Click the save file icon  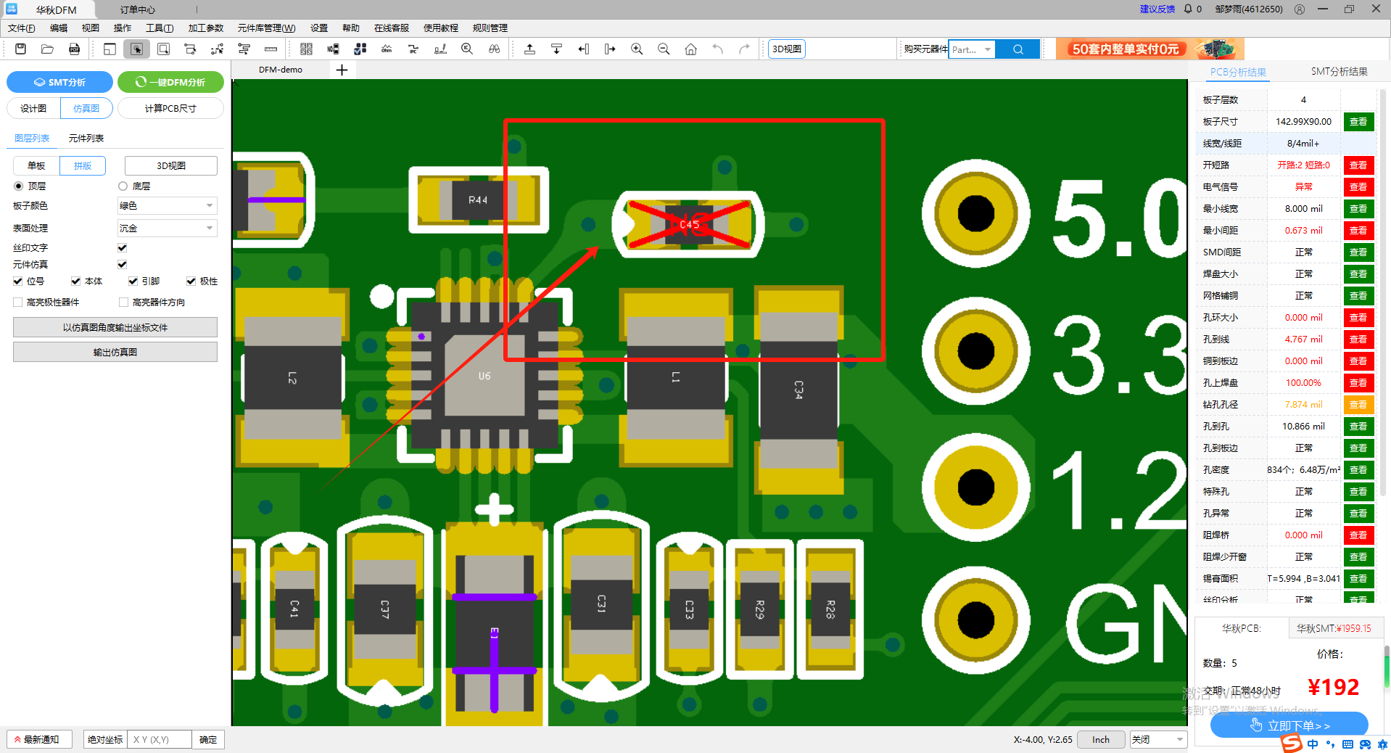[x=20, y=49]
